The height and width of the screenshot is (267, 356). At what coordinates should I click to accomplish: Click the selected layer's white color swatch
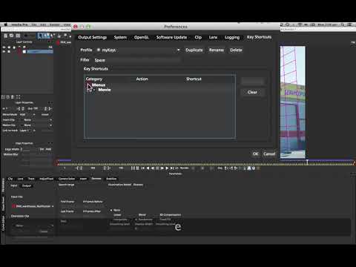pos(24,52)
